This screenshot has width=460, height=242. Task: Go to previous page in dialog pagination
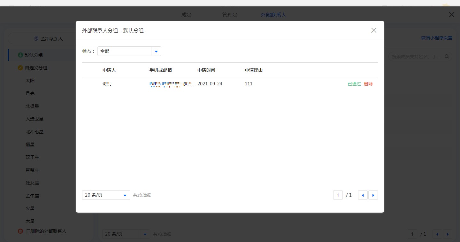(x=363, y=195)
